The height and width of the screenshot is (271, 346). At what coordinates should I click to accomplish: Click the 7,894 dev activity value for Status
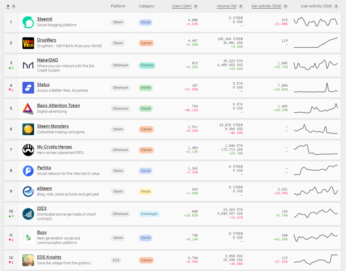(x=283, y=86)
